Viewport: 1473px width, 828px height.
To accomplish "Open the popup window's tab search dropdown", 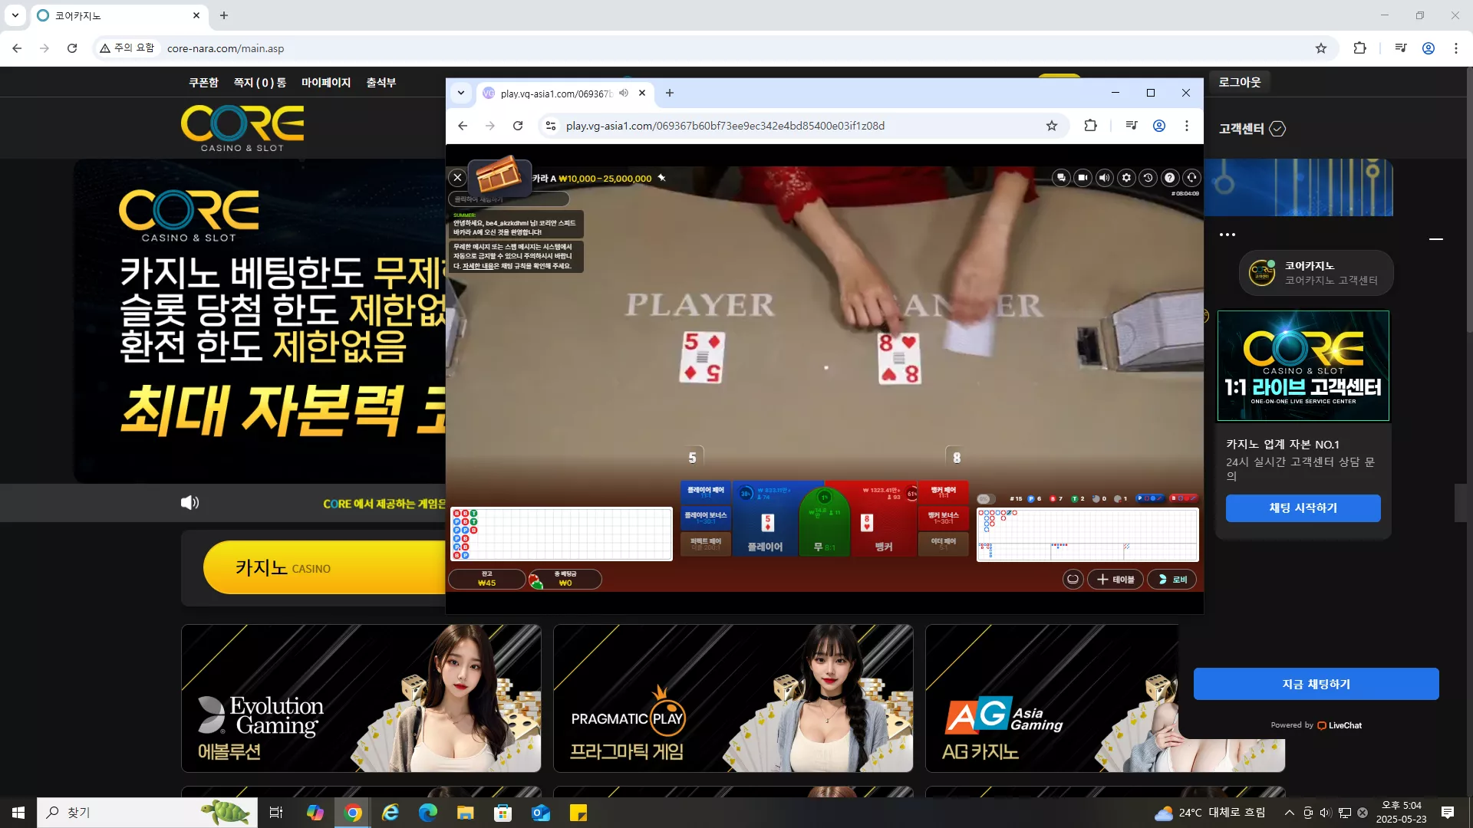I will (x=460, y=93).
